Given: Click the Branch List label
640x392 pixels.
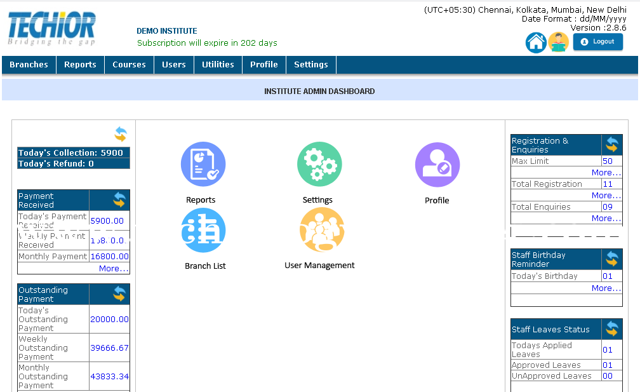Looking at the screenshot, I should click(205, 266).
